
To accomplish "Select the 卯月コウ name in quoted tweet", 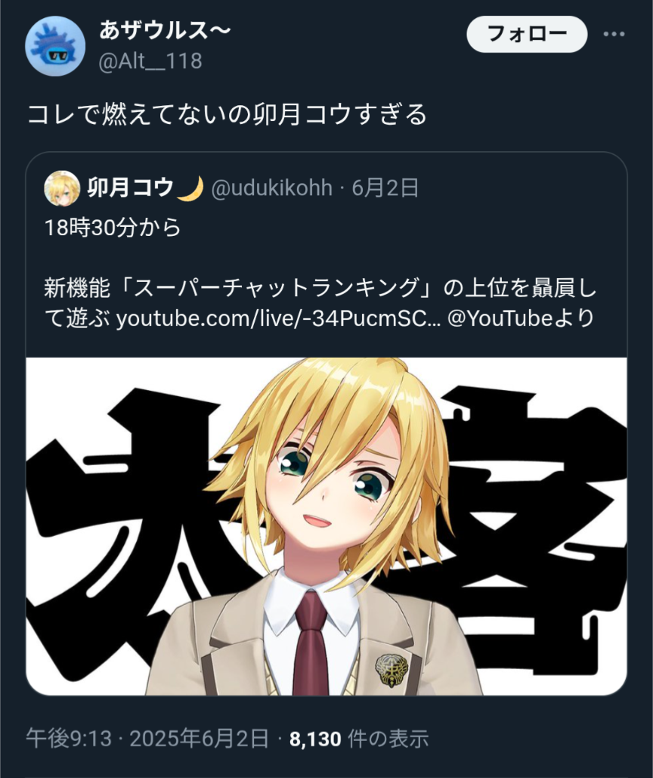I will 131,188.
